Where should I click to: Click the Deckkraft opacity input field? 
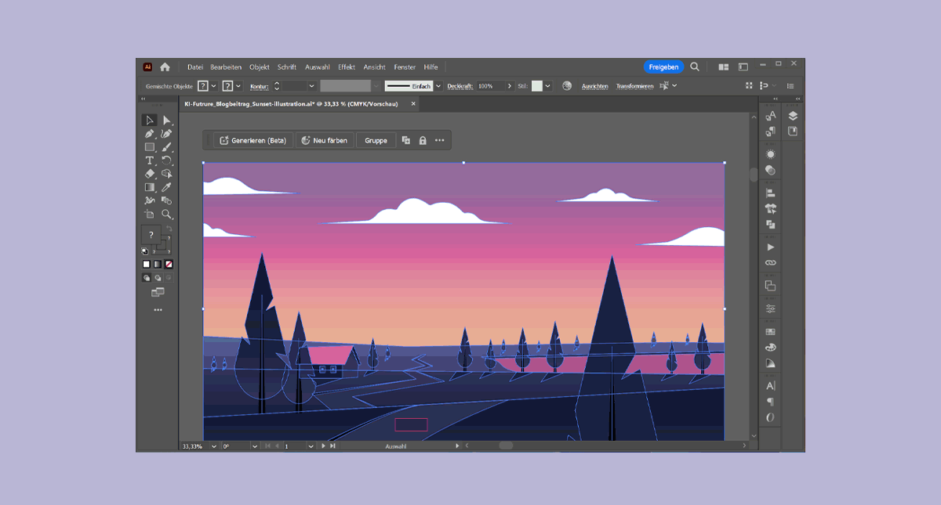(490, 86)
